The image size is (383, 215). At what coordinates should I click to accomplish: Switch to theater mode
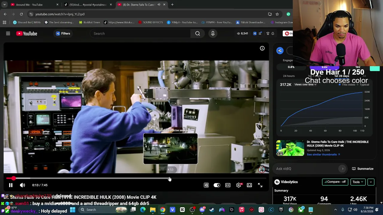249,185
